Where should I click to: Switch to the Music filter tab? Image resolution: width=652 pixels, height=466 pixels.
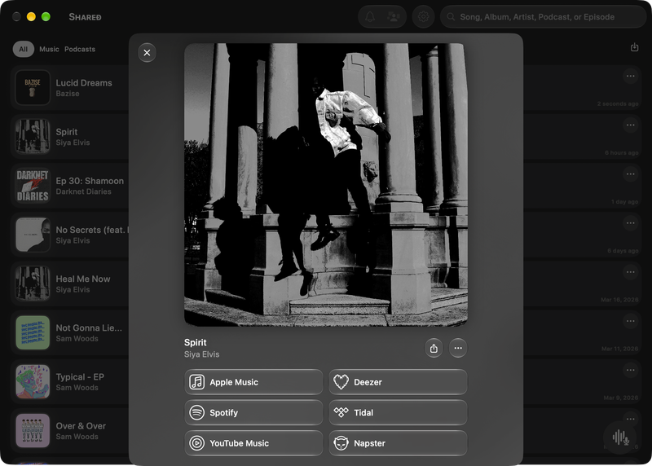click(49, 49)
